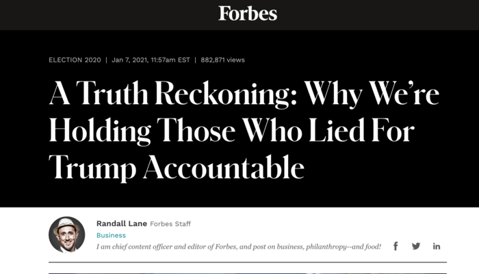Image resolution: width=479 pixels, height=274 pixels.
Task: Click the headline line 'Holding Those Who Lied For'
Action: [231, 130]
